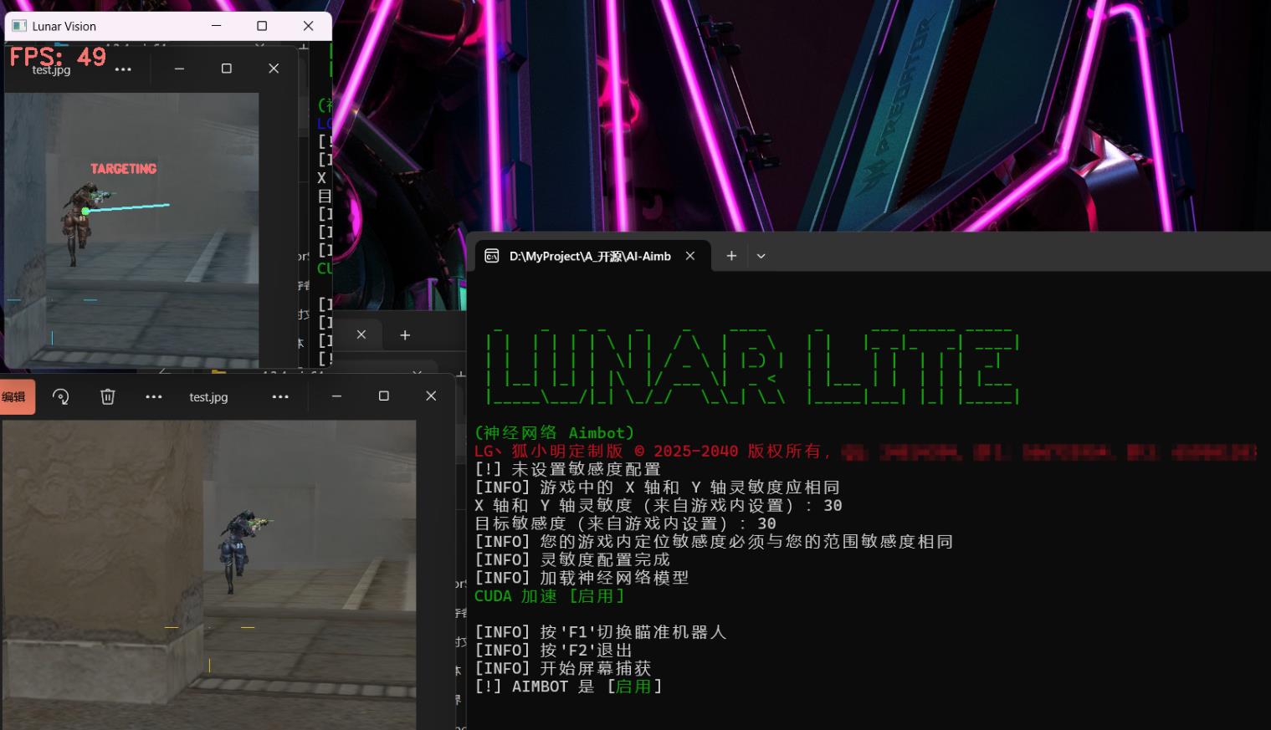Click the Lunar Vision window title icon
This screenshot has height=730, width=1271.
tap(19, 26)
